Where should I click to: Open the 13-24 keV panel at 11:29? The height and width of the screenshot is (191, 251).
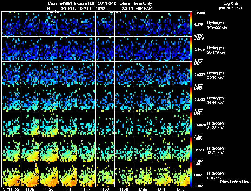(29, 149)
